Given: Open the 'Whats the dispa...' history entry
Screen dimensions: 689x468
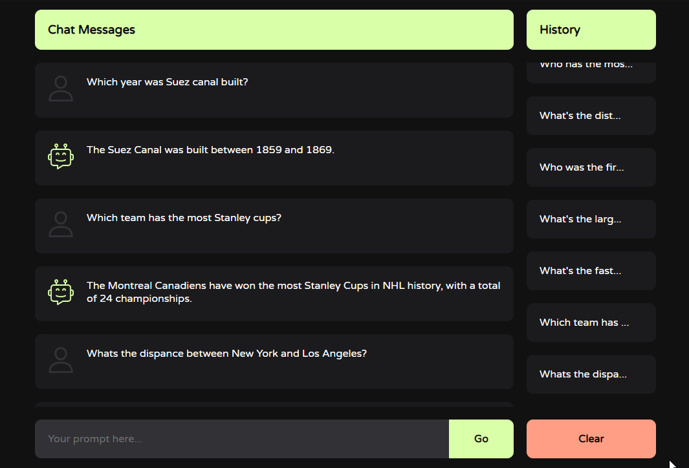Looking at the screenshot, I should pos(591,374).
